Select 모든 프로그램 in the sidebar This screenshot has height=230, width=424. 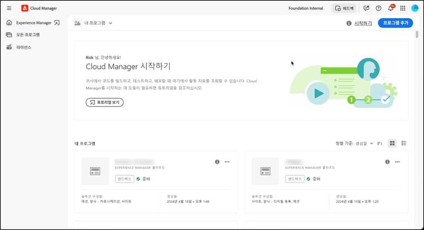point(28,34)
